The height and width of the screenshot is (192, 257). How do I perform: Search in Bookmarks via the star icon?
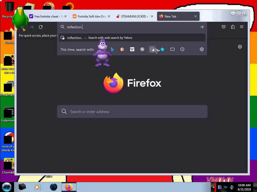[x=162, y=49]
